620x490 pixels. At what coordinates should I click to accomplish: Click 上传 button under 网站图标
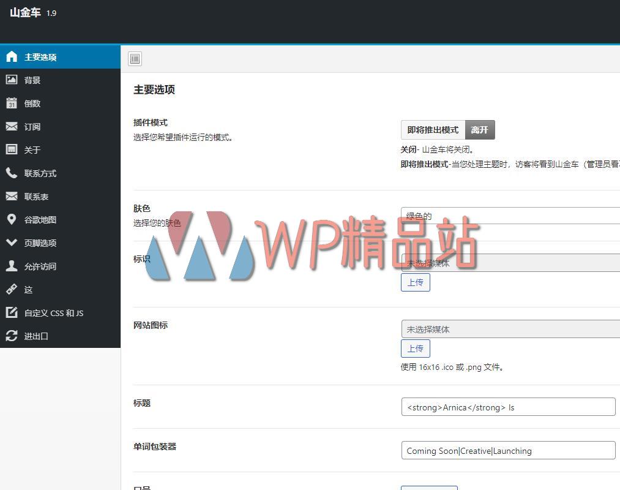coord(416,349)
